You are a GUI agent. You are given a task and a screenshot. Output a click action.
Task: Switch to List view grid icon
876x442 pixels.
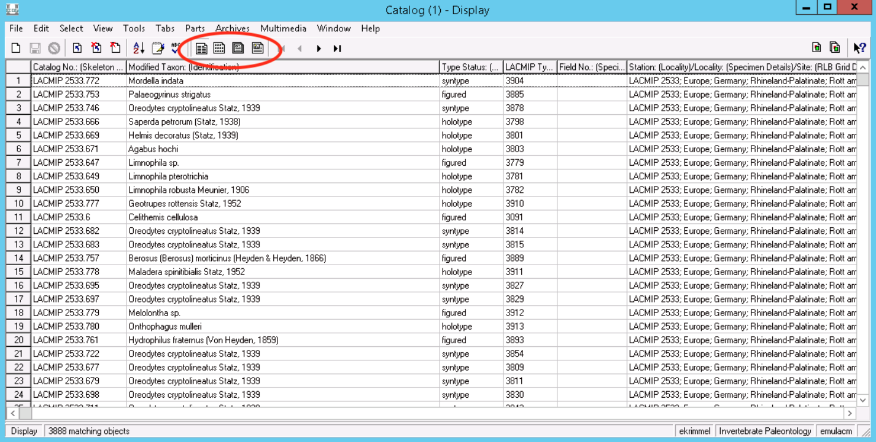(219, 48)
